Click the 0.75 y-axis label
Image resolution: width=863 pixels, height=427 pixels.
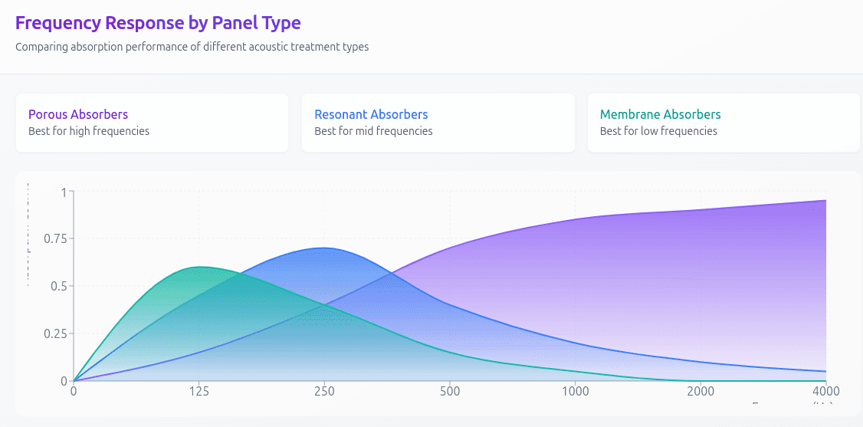tap(54, 238)
